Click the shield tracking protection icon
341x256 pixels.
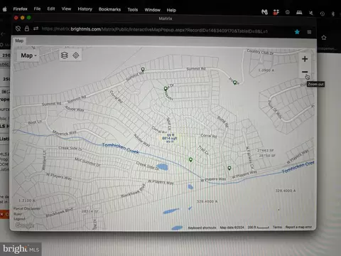coord(18,28)
